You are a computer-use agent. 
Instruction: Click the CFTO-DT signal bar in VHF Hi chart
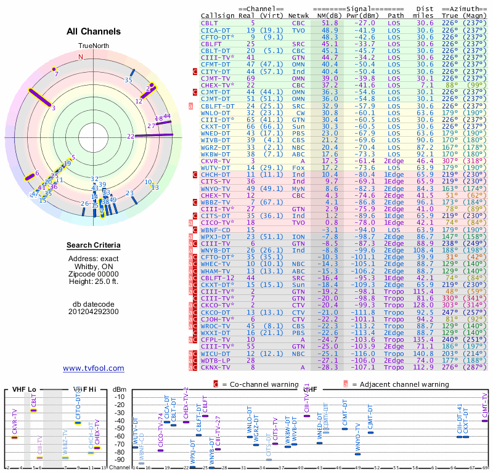tap(78, 423)
